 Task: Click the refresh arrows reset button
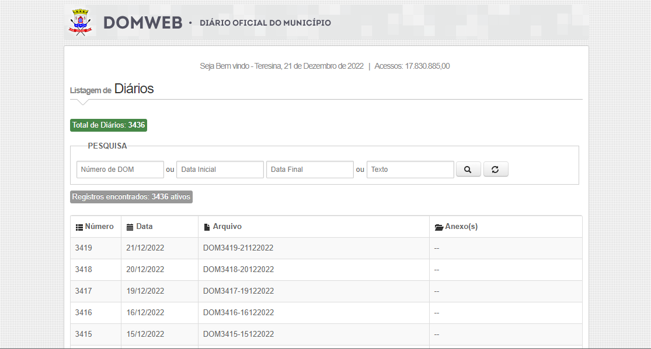pyautogui.click(x=495, y=170)
